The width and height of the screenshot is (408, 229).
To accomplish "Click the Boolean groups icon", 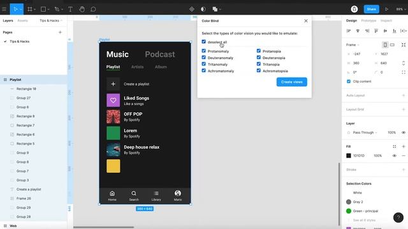I will coord(215,9).
